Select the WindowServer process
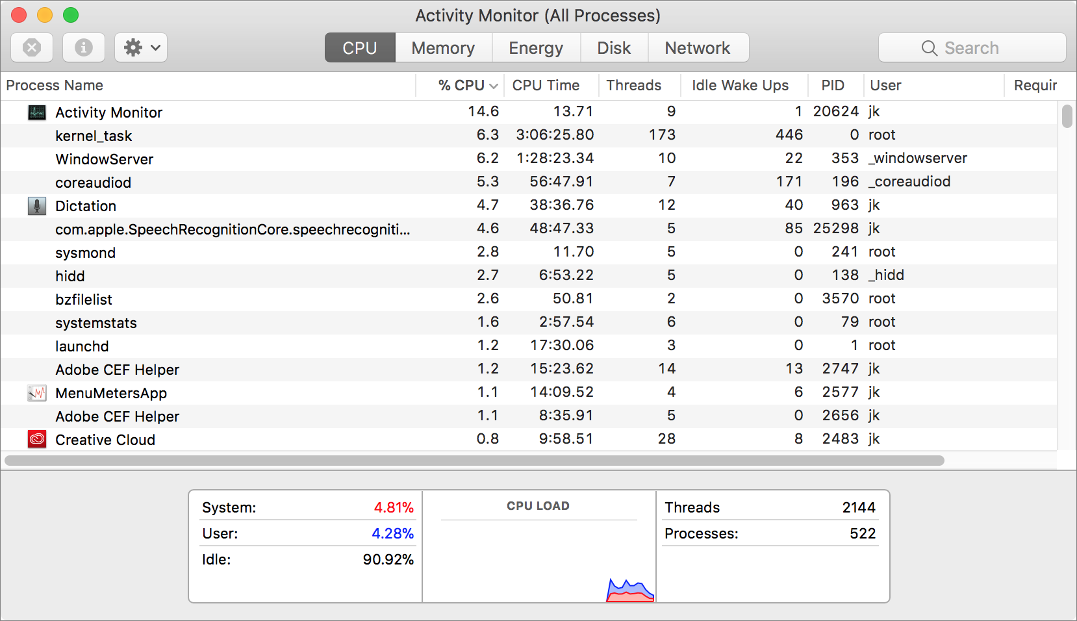 pos(529,158)
